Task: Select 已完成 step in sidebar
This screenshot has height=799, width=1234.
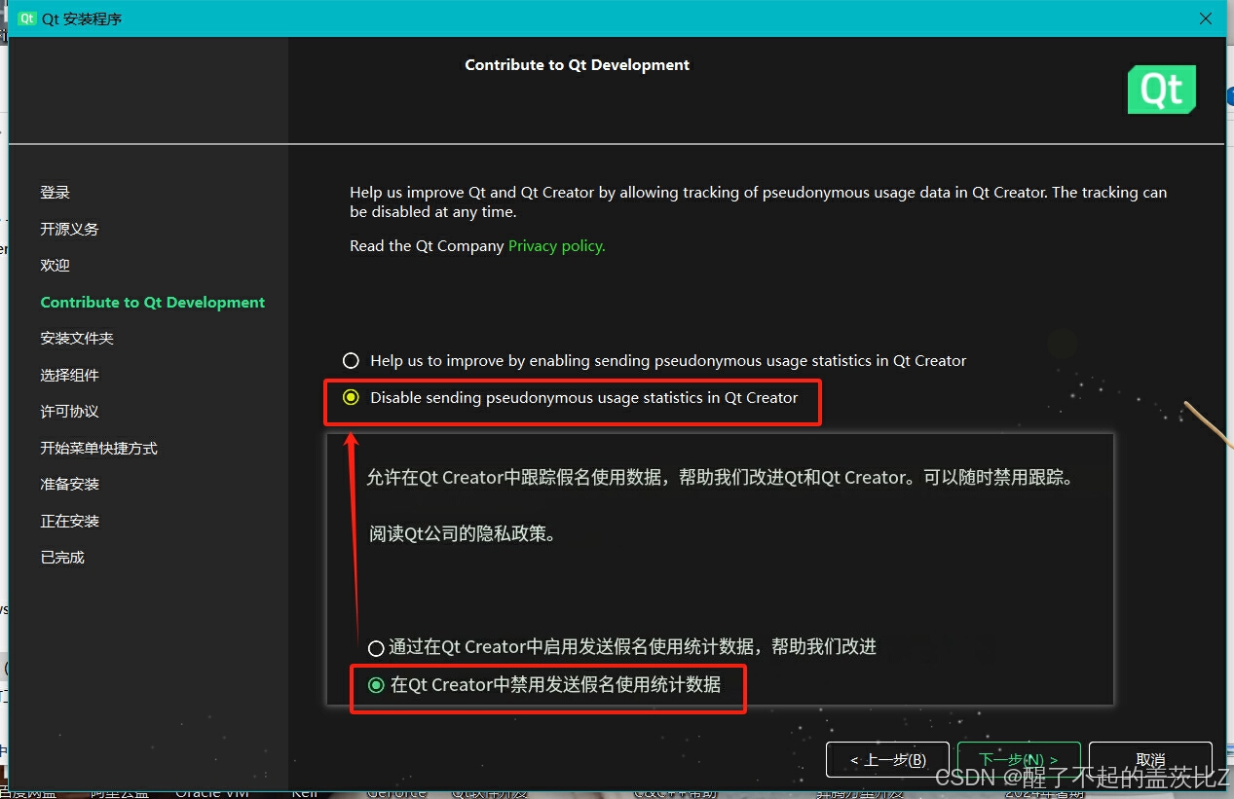Action: tap(62, 558)
